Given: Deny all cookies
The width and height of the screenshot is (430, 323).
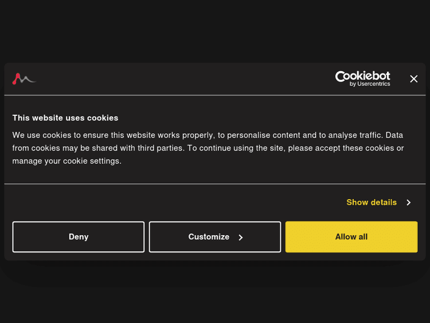Looking at the screenshot, I should [x=79, y=237].
